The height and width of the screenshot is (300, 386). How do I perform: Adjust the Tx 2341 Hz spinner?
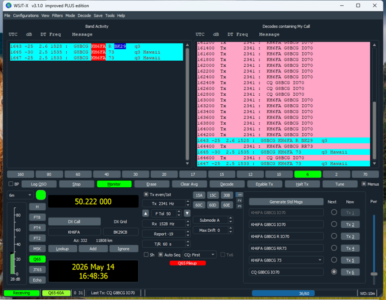[166, 204]
